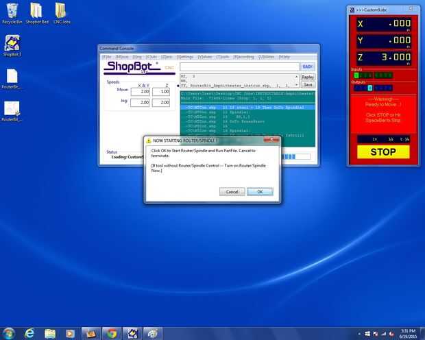Click the file loading progress bar
425x340 pixels.
click(295, 156)
